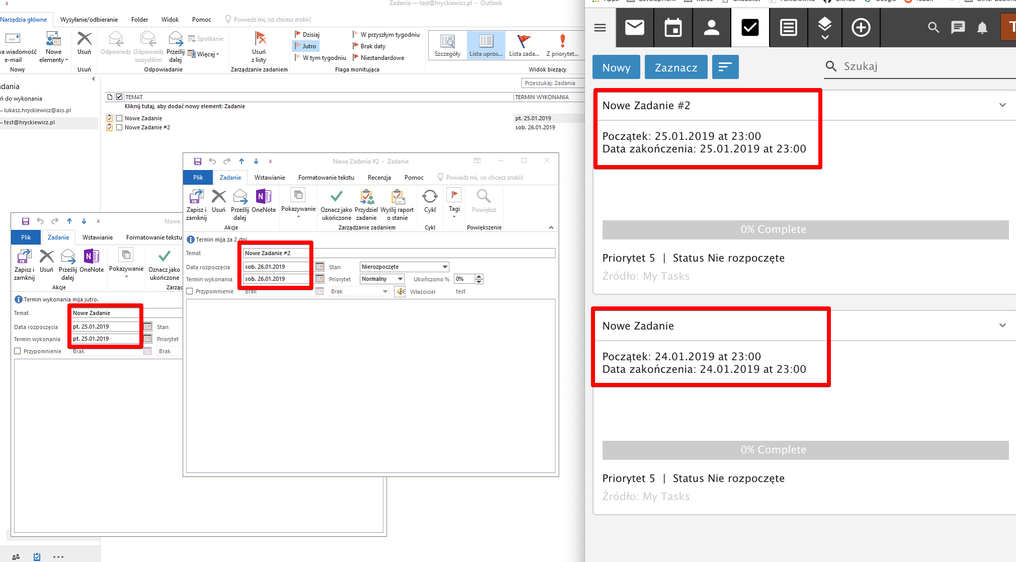Open the calendar icon in web app toolbar

[x=673, y=28]
